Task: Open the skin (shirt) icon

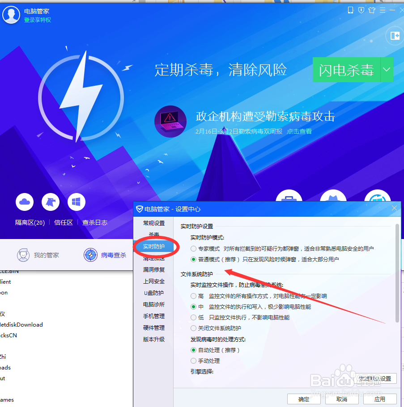Action: [372, 10]
